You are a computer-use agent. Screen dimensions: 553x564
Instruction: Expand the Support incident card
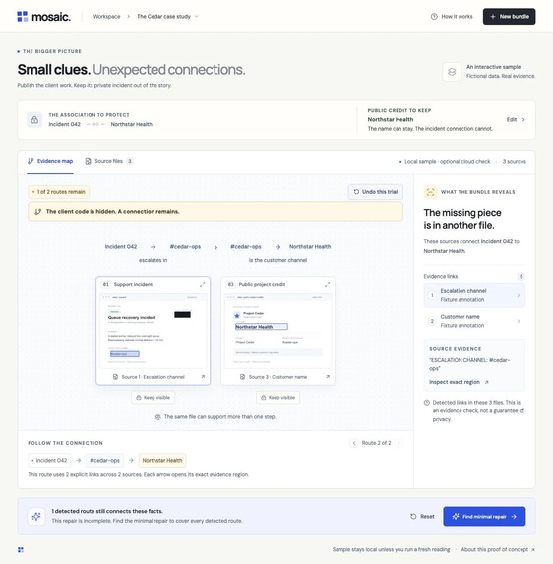click(203, 284)
